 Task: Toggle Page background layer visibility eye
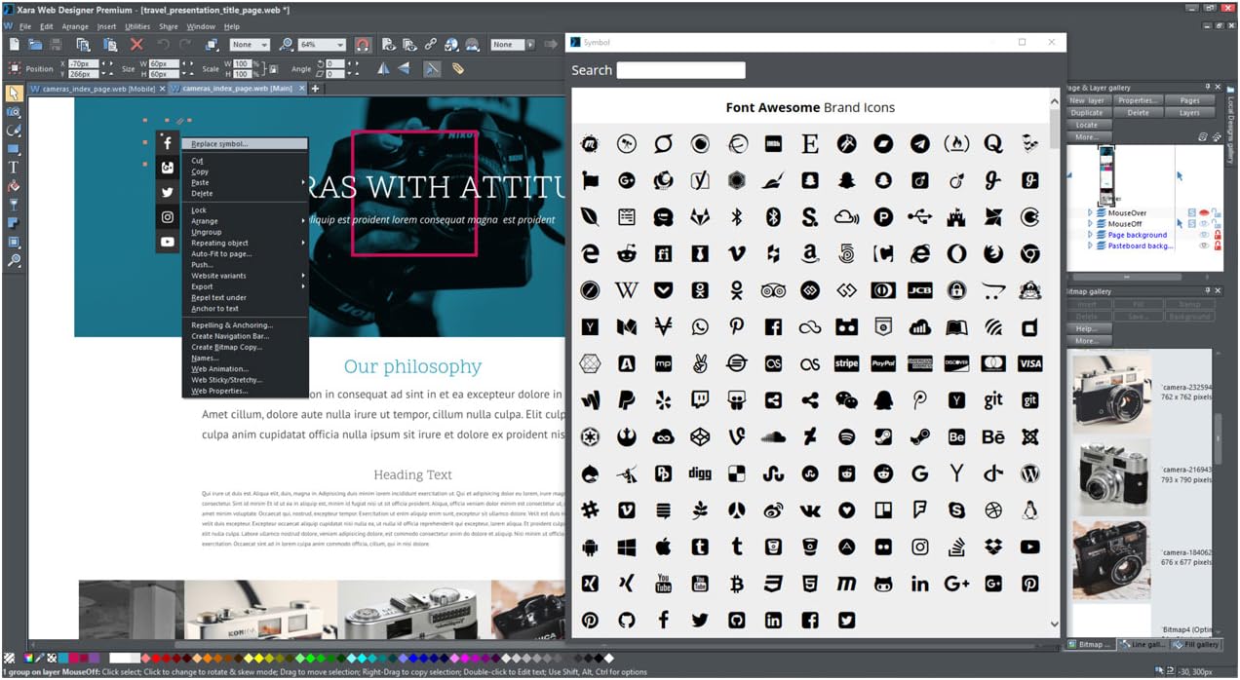(1205, 235)
